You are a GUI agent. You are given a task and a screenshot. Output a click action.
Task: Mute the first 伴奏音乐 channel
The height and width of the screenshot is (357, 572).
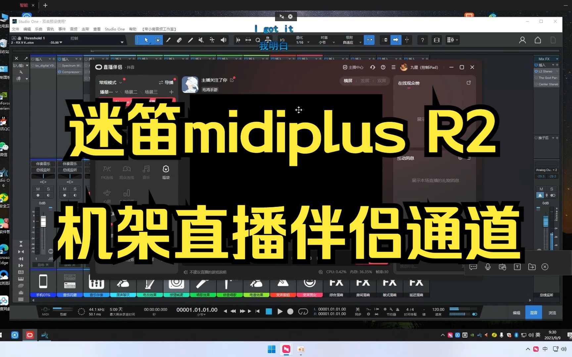pyautogui.click(x=38, y=189)
